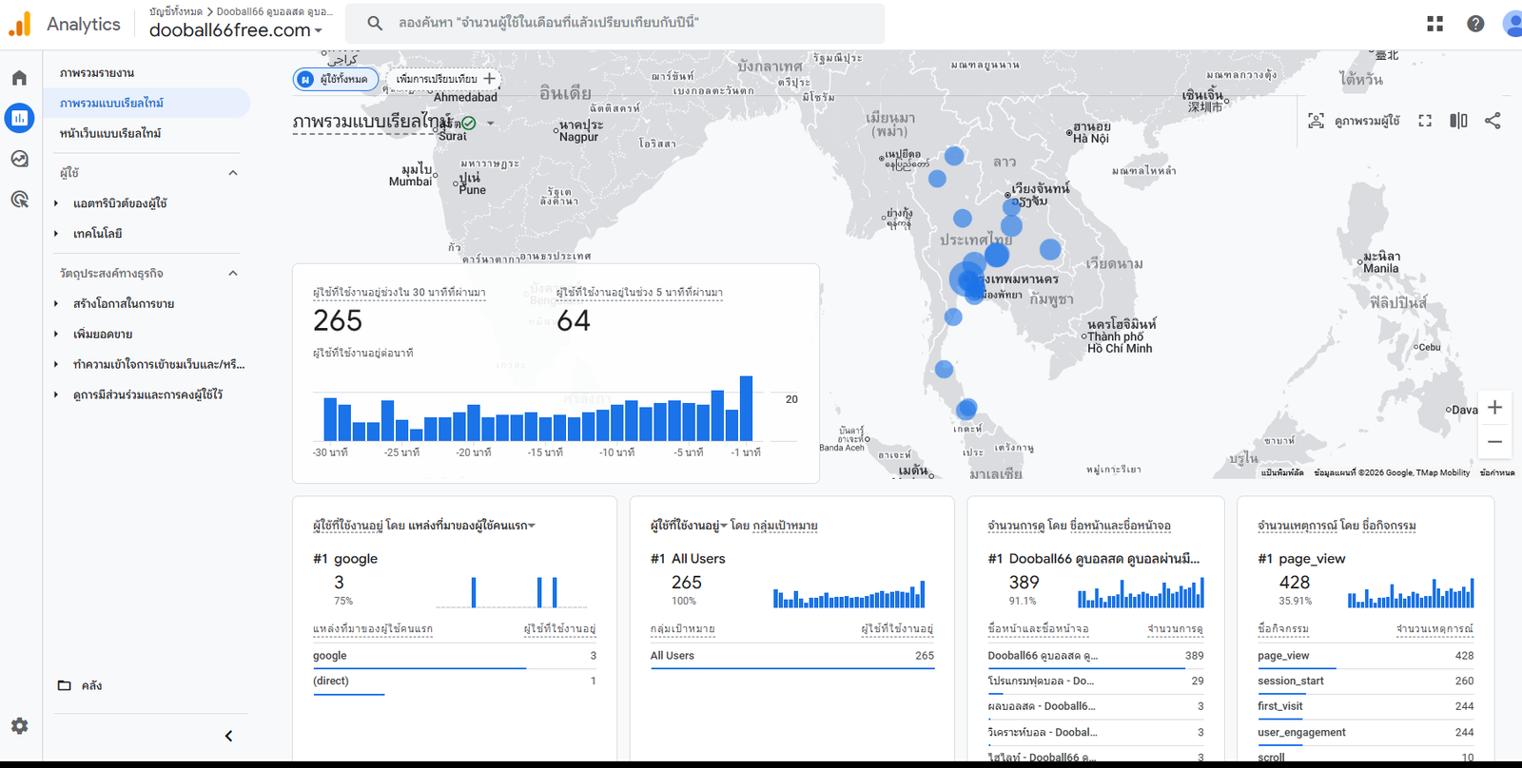Click the เพิ่มการเปรียบเทียบ button
The width and height of the screenshot is (1522, 768).
click(x=444, y=79)
